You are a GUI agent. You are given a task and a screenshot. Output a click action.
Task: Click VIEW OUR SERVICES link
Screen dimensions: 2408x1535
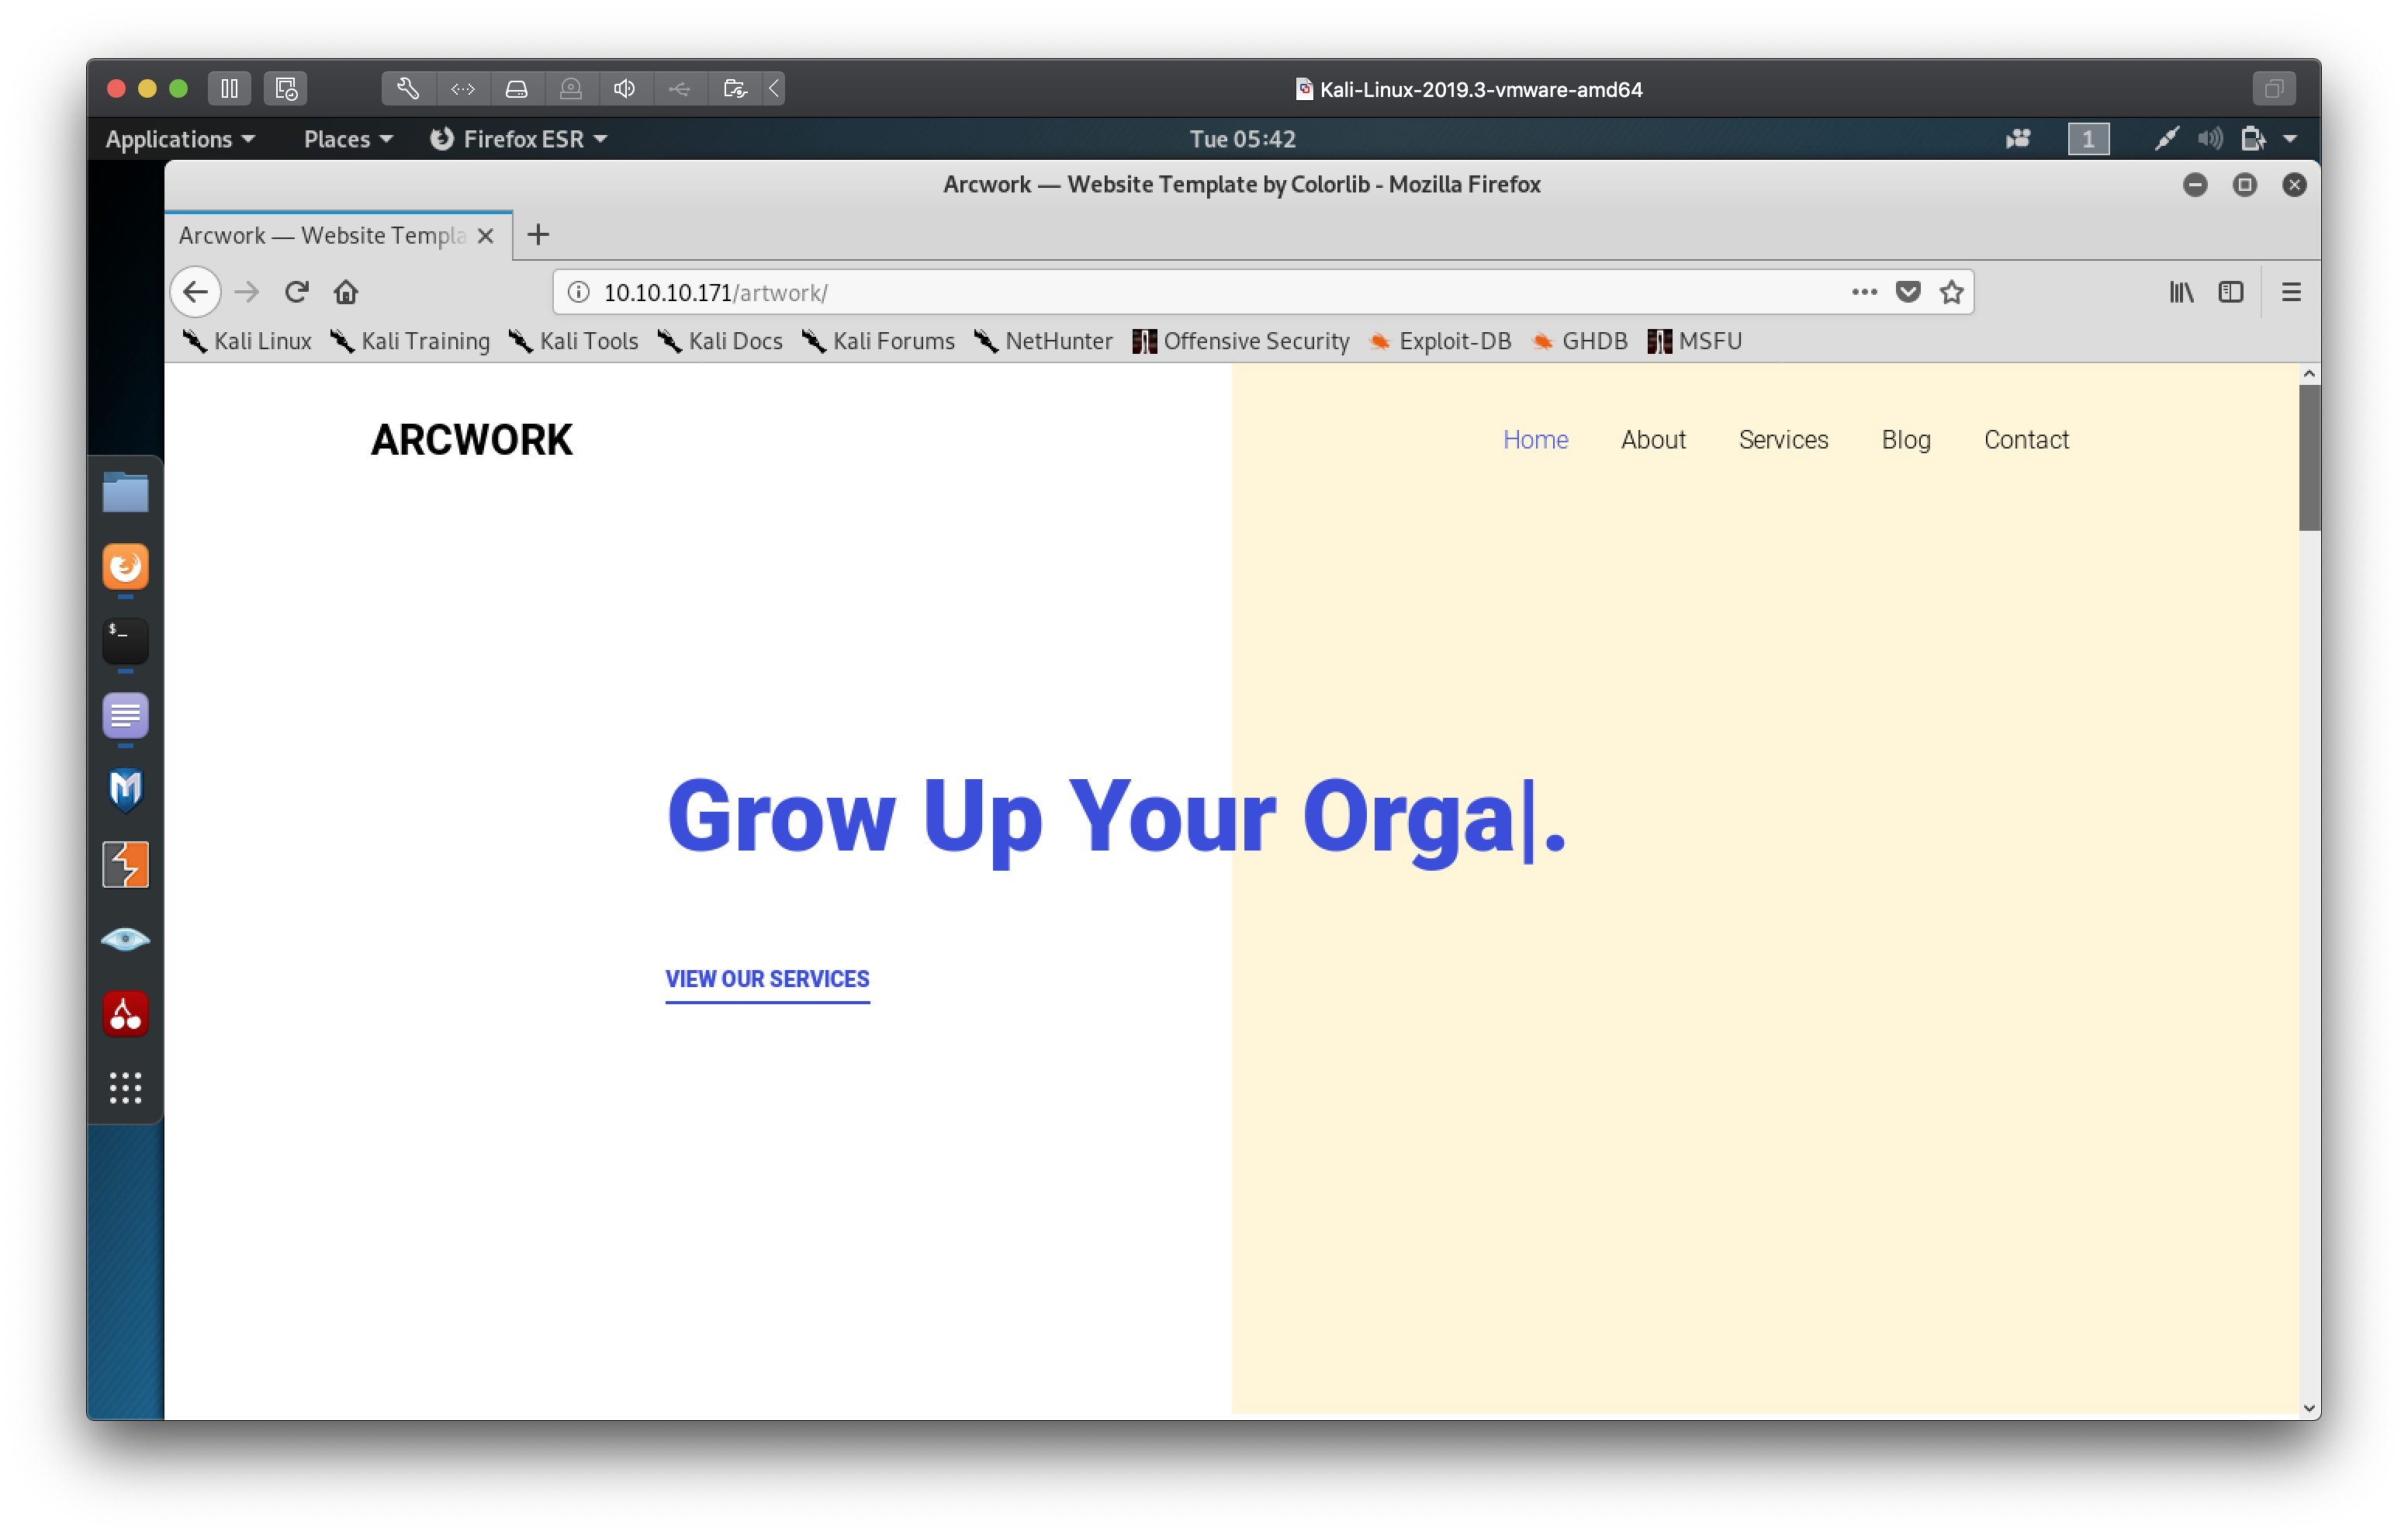pos(767,979)
